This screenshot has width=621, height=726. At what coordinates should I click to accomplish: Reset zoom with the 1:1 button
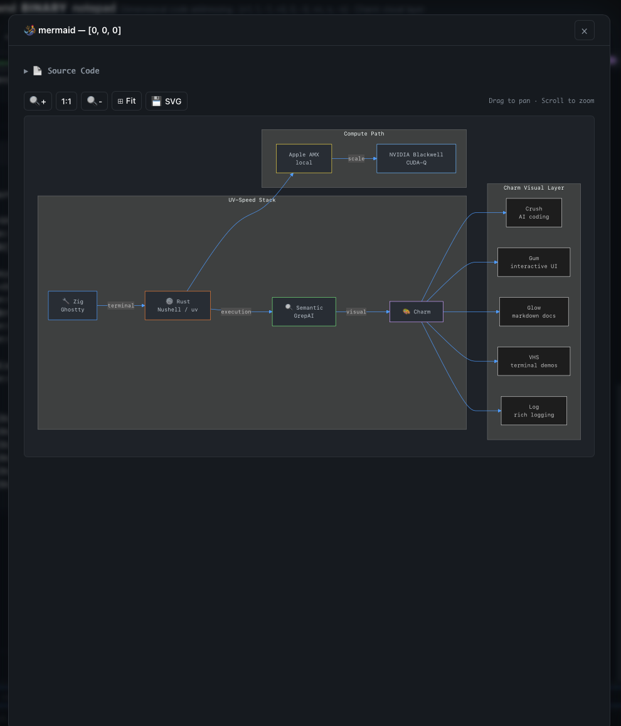pyautogui.click(x=66, y=101)
